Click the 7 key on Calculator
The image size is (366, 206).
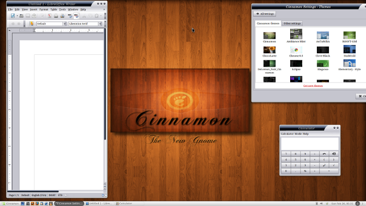tap(286, 154)
